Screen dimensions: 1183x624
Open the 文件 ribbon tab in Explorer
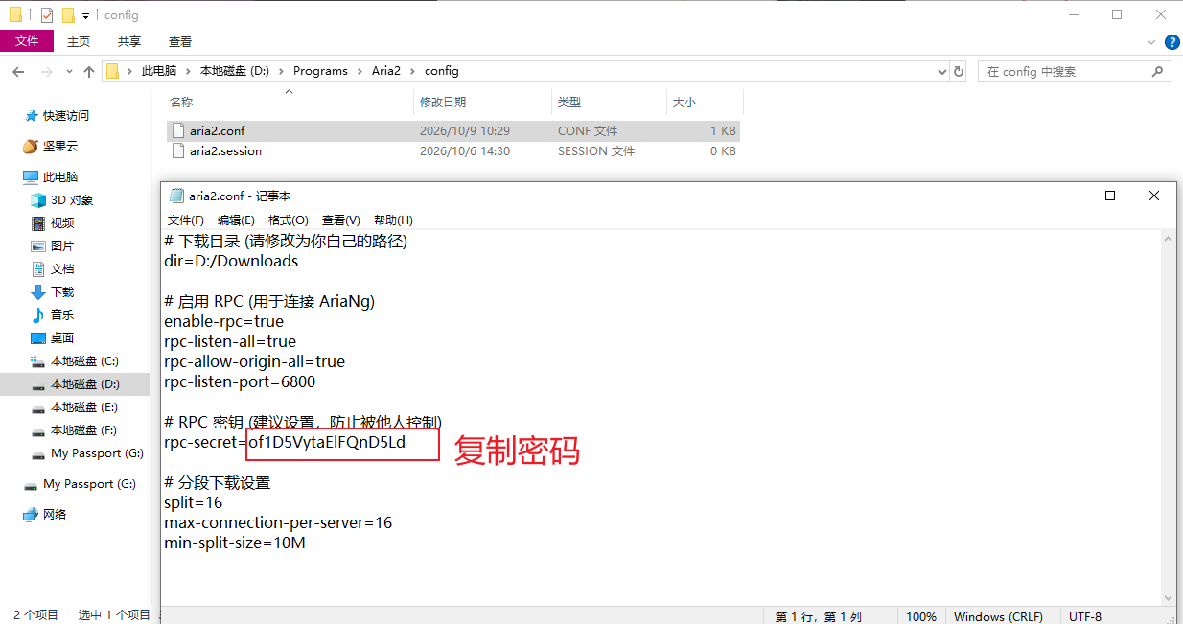pyautogui.click(x=27, y=41)
